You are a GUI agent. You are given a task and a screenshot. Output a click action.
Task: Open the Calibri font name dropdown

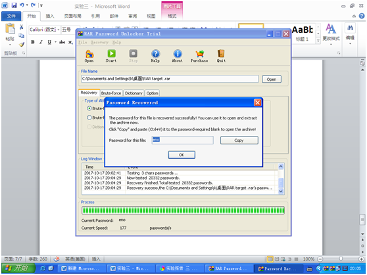tap(59, 30)
